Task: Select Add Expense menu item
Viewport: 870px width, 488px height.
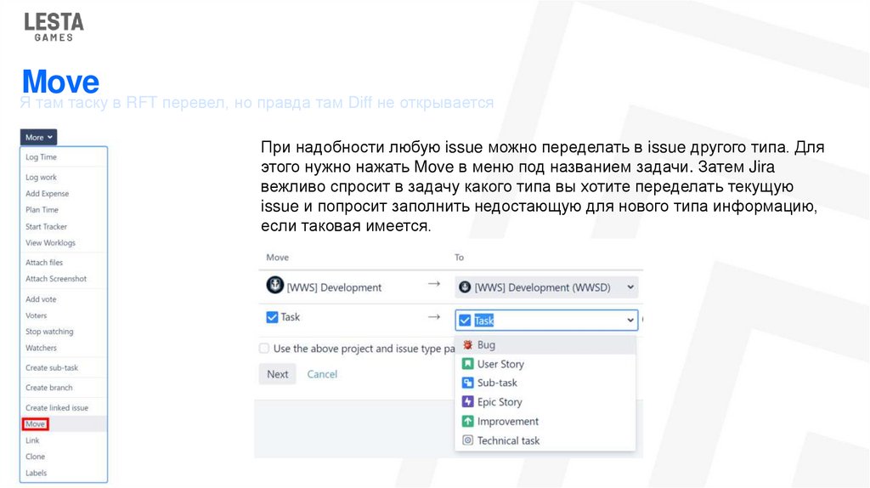Action: pyautogui.click(x=63, y=193)
